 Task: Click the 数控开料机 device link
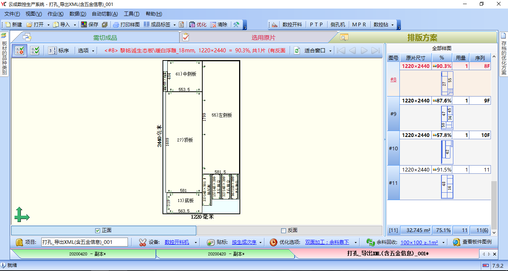pyautogui.click(x=177, y=242)
